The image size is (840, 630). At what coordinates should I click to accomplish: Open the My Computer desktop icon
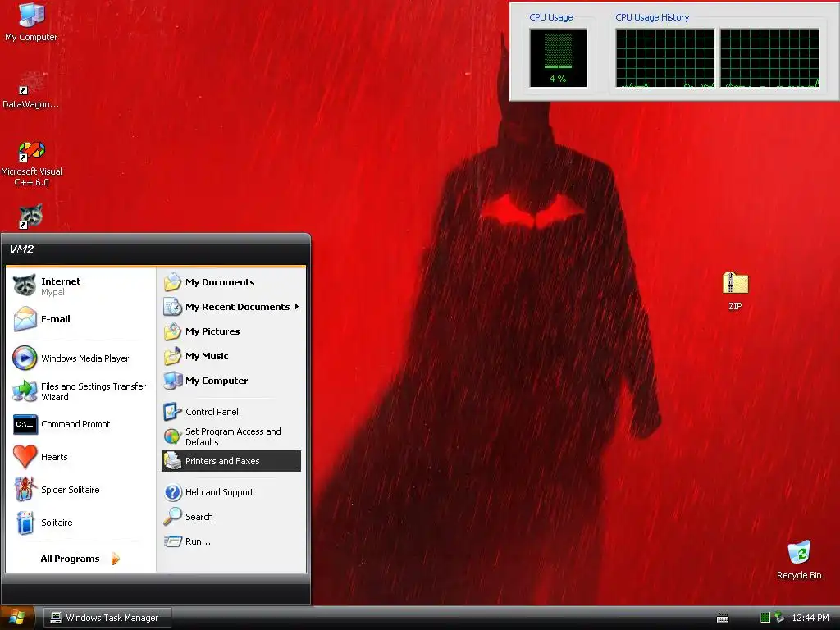pyautogui.click(x=31, y=22)
